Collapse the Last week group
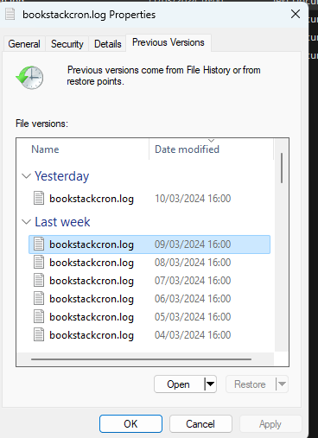This screenshot has height=438, width=318. (26, 222)
